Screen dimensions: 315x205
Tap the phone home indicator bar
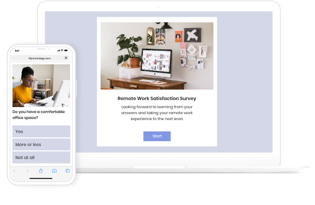pos(41,178)
